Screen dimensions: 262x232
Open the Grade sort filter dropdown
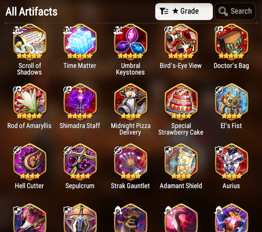184,12
